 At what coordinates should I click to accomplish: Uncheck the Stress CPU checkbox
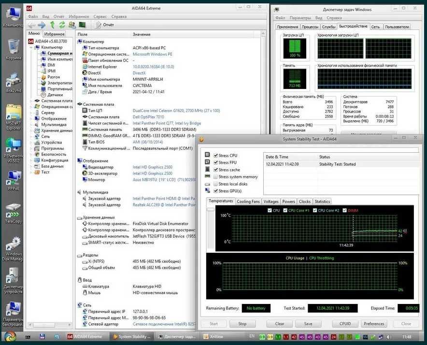216,155
